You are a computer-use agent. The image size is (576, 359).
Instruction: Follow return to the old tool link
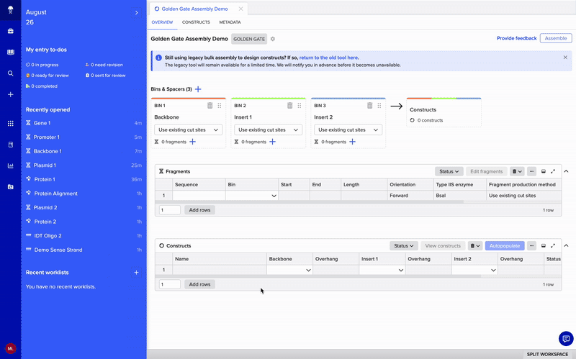328,58
